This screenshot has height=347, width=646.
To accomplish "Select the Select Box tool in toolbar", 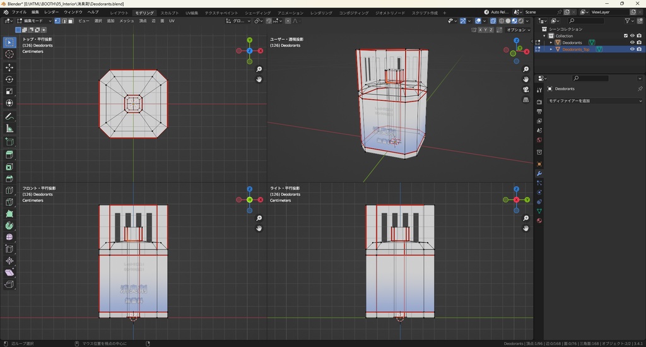I will click(x=9, y=42).
